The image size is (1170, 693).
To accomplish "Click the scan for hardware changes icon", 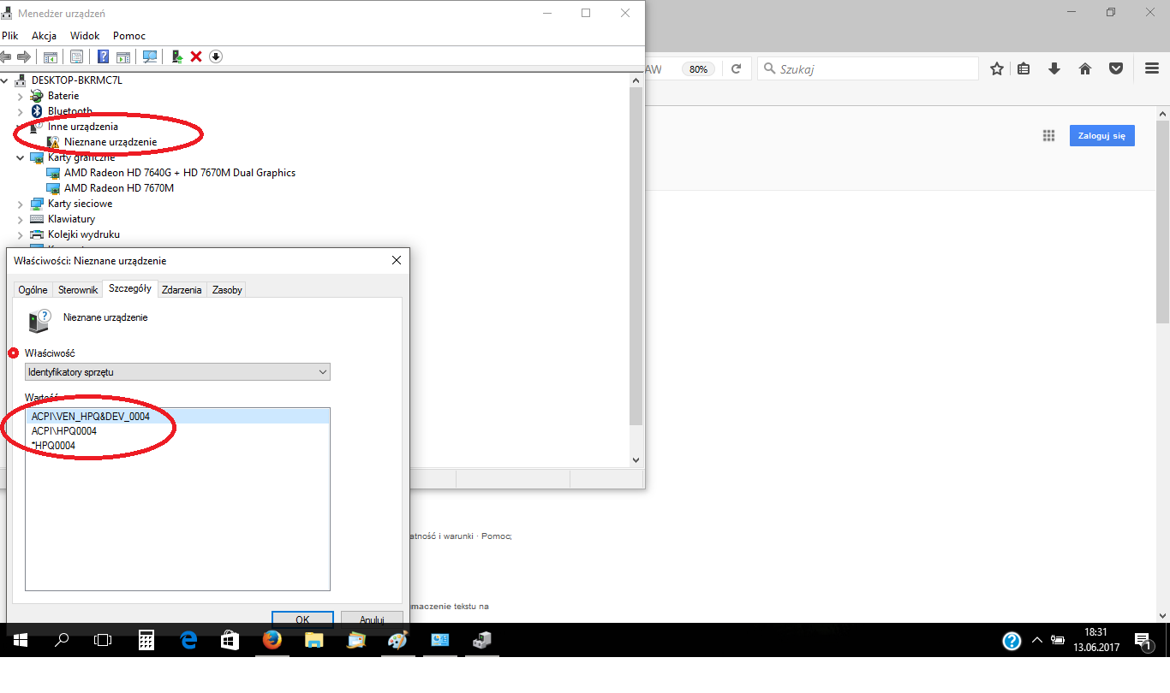I will [150, 56].
